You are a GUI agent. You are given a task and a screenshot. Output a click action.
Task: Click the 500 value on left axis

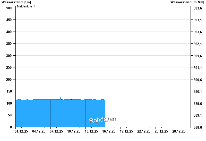pyautogui.click(x=9, y=8)
